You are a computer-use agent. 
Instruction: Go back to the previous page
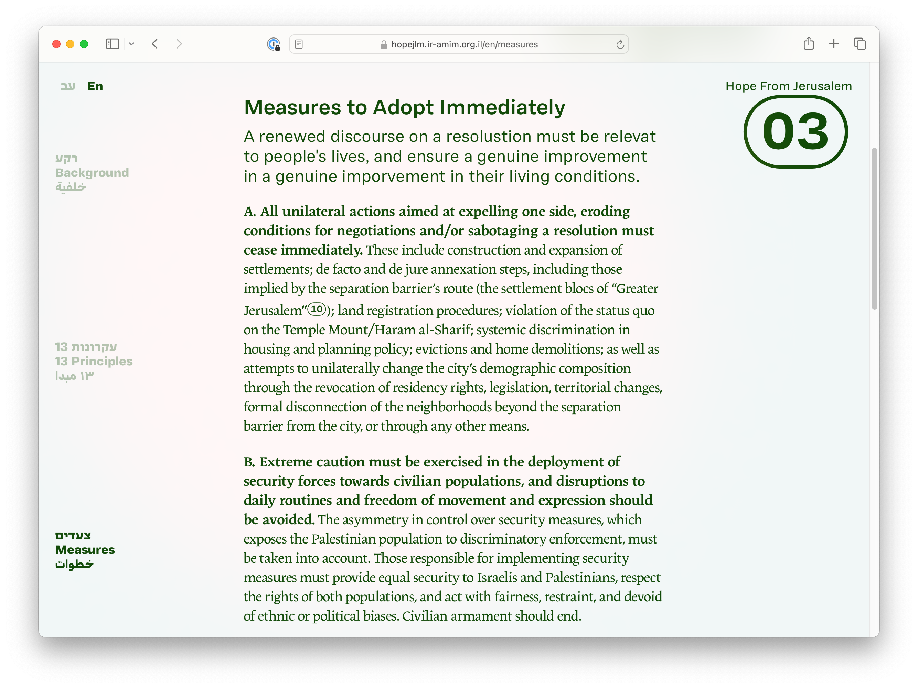155,44
